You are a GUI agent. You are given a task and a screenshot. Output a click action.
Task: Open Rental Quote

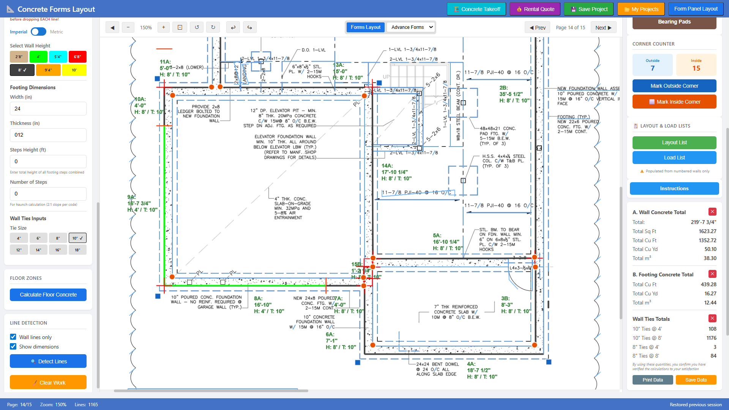point(535,9)
